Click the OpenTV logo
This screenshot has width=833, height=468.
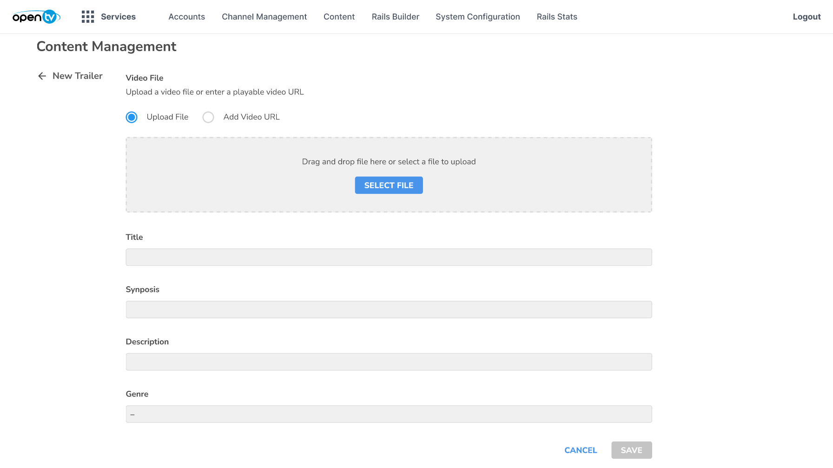(x=36, y=17)
